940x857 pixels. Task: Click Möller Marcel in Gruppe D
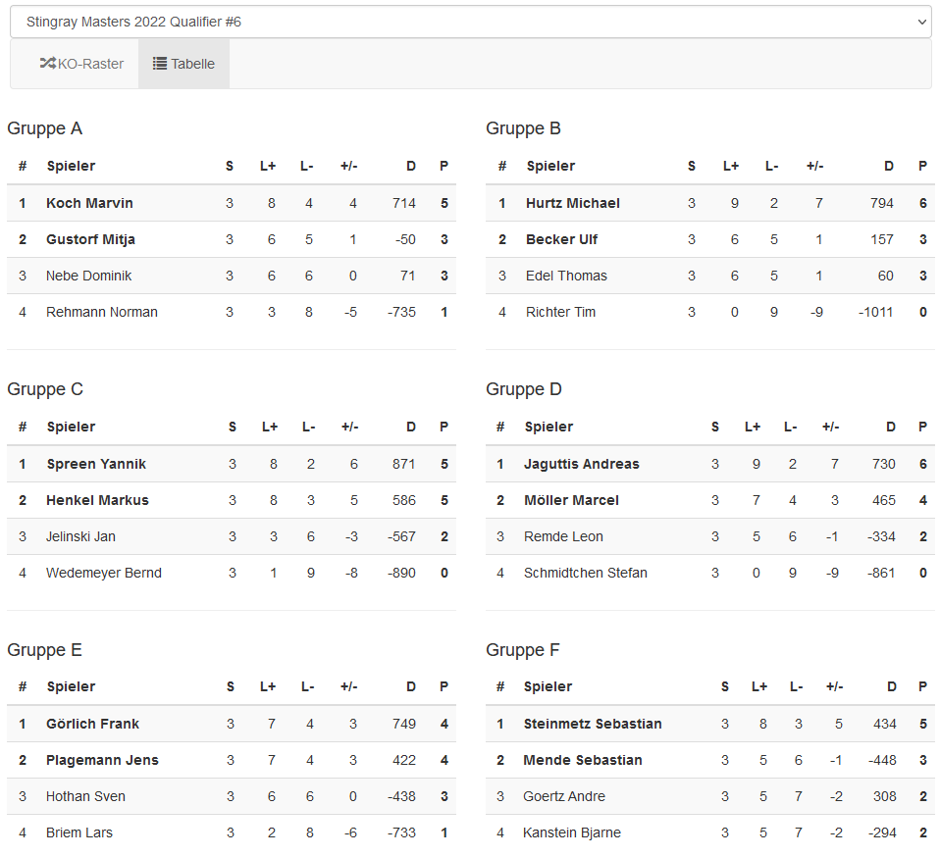point(571,500)
